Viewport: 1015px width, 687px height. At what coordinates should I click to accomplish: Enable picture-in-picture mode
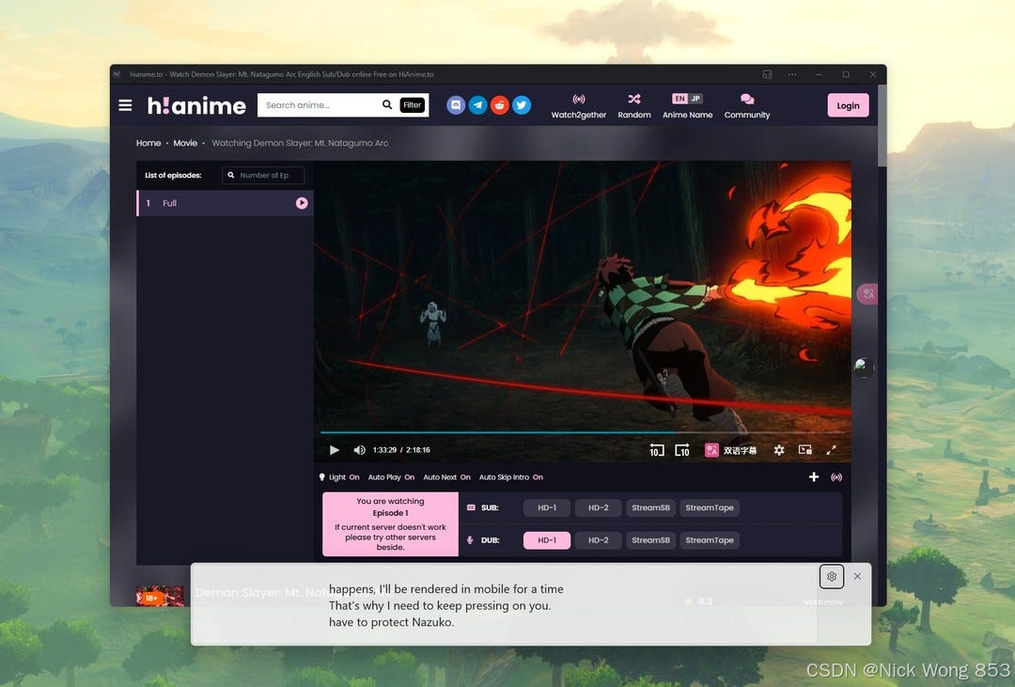(805, 449)
